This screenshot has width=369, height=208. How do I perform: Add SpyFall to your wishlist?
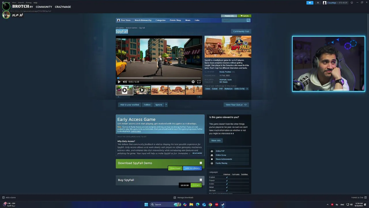click(x=129, y=105)
